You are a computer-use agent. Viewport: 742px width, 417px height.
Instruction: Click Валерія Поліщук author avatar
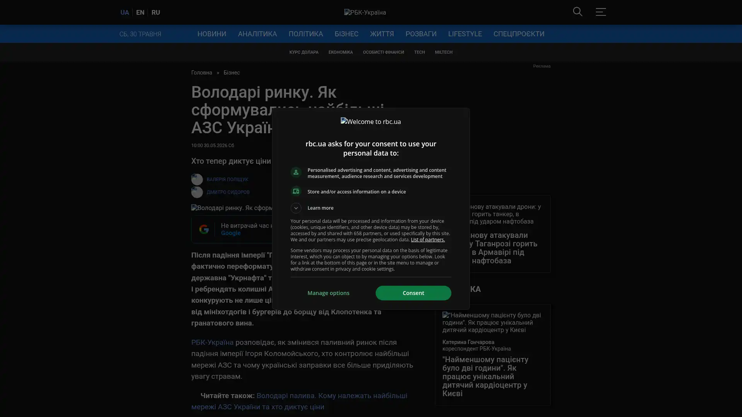coord(197,179)
